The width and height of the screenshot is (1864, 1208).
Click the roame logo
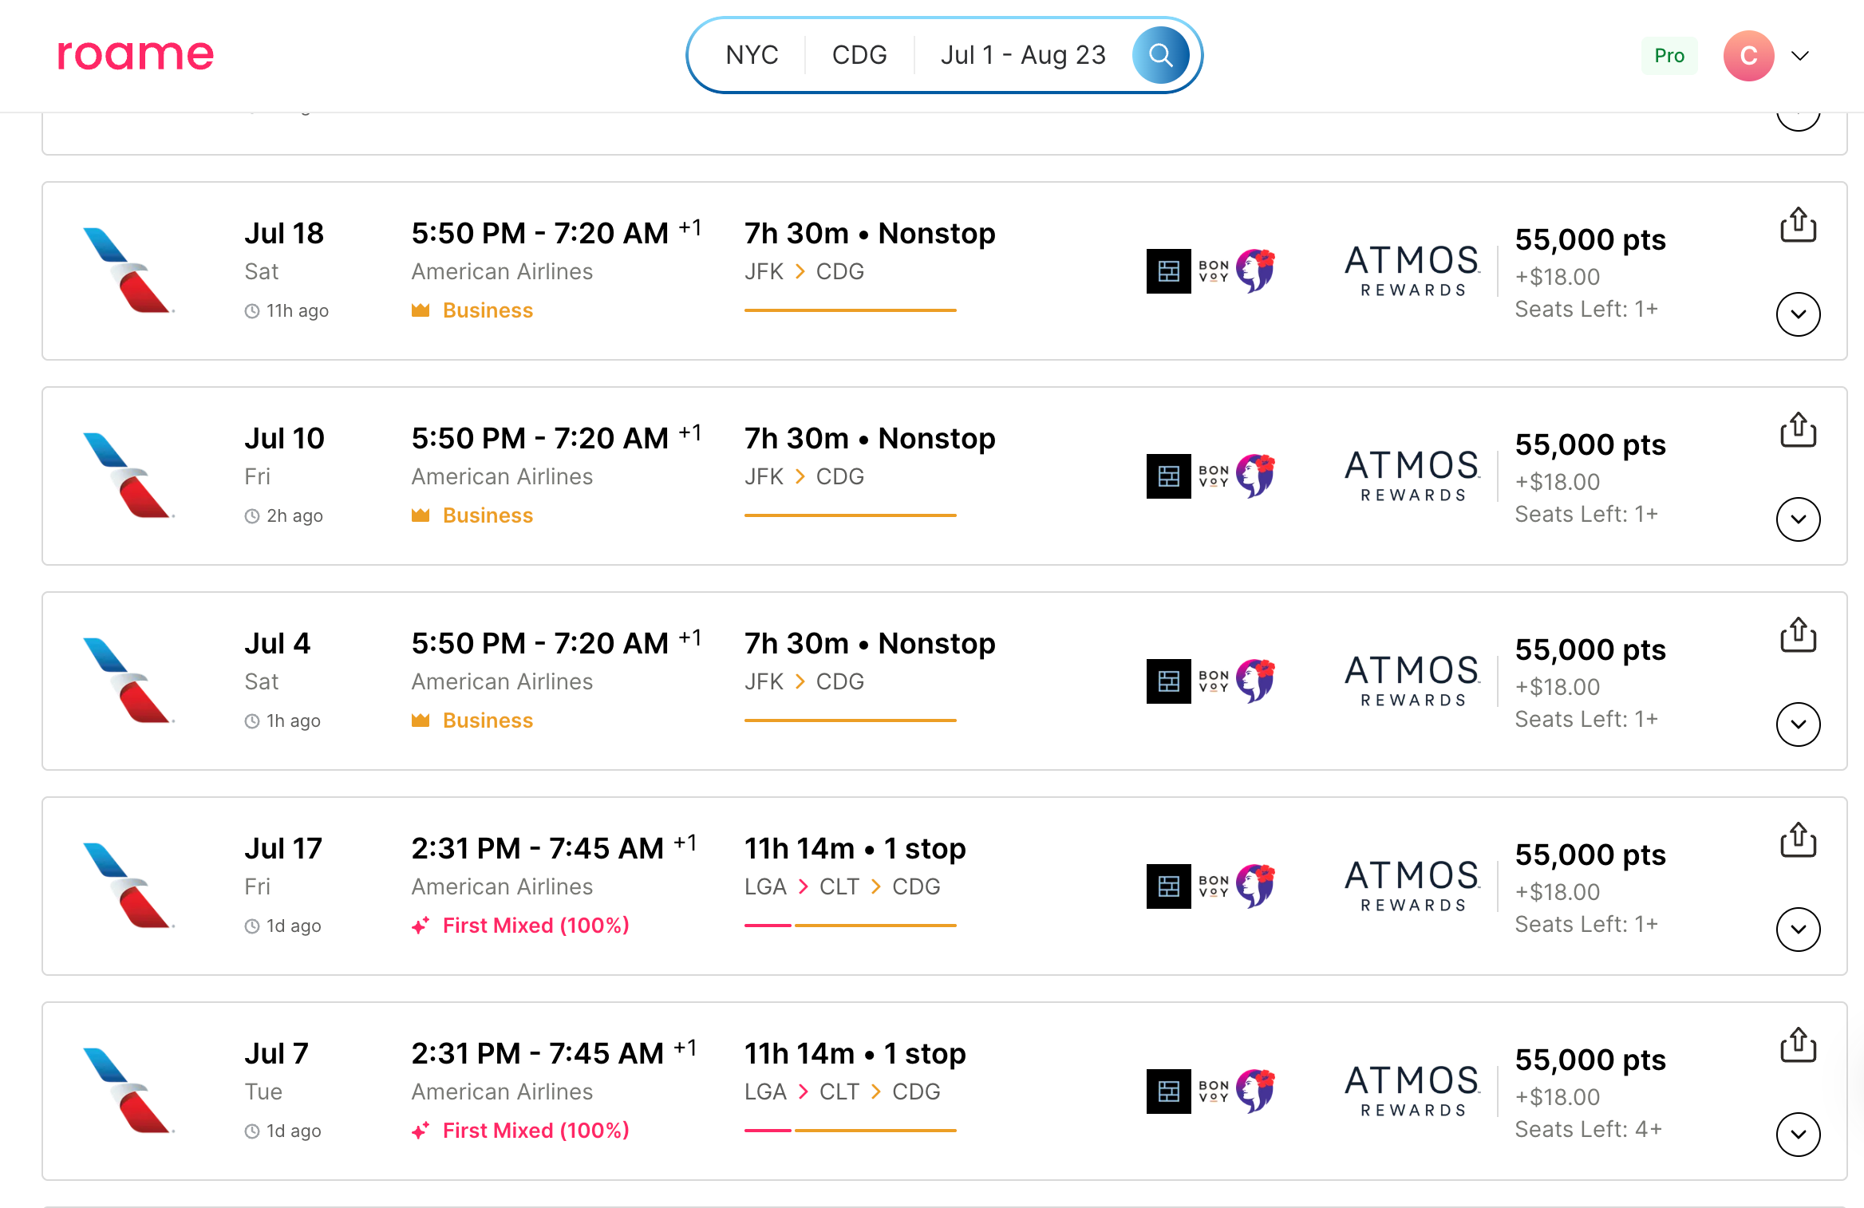pos(134,54)
